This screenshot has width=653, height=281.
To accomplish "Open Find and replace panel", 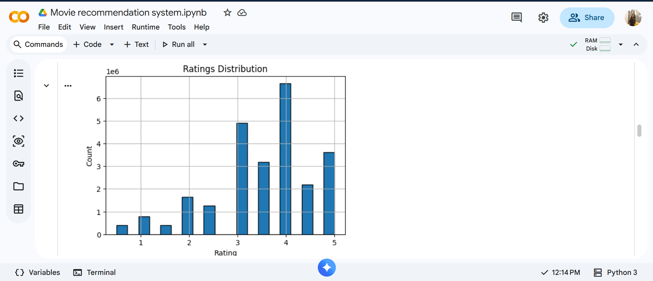I will coord(18,96).
